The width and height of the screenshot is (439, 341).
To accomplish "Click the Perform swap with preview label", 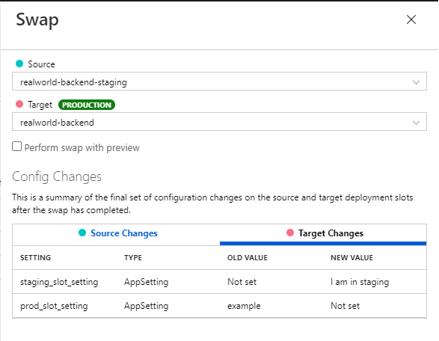I will click(82, 147).
